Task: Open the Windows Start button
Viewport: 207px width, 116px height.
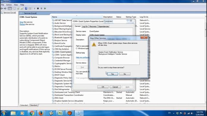Action: point(4,113)
